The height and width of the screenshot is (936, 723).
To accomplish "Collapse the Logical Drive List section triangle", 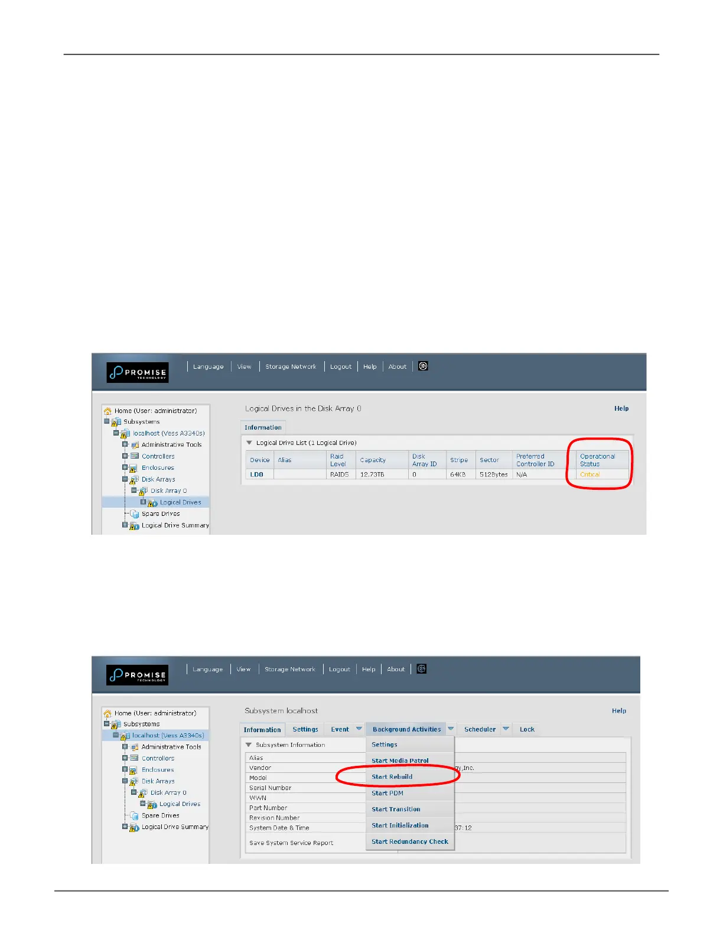I will pyautogui.click(x=249, y=443).
